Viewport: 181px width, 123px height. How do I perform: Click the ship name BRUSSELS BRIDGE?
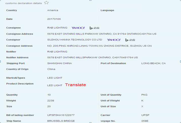point(61,121)
